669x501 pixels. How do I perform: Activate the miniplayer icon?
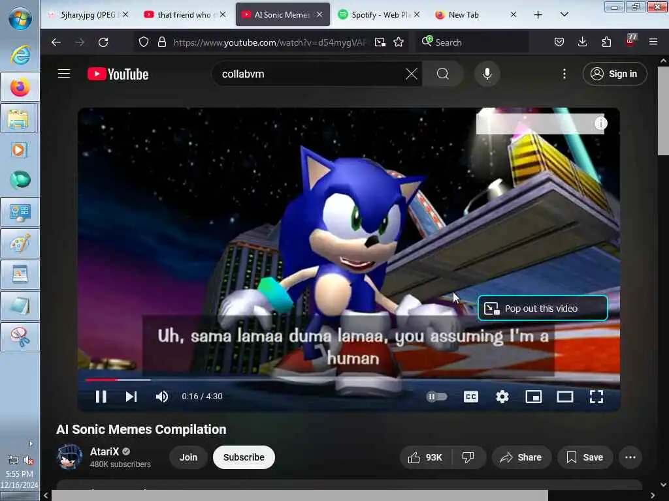pyautogui.click(x=534, y=397)
